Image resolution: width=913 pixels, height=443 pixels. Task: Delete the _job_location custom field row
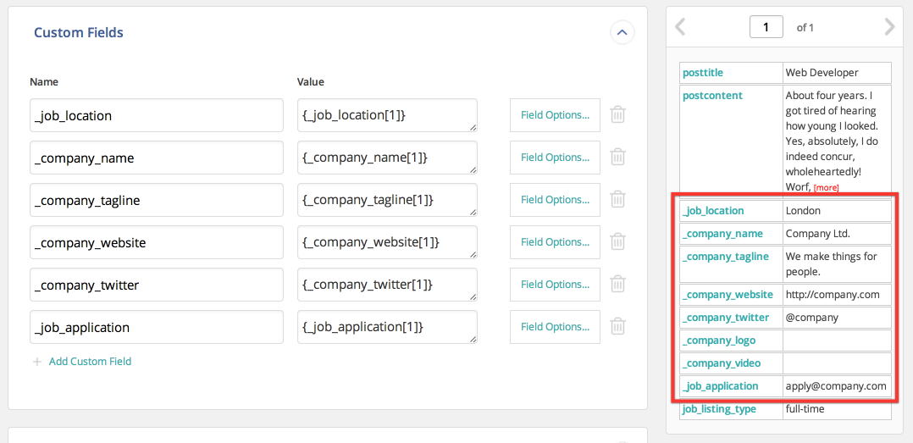617,114
